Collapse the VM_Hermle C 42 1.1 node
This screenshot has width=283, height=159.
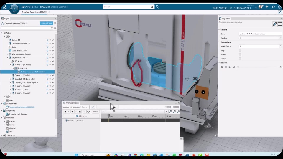click(x=7, y=58)
